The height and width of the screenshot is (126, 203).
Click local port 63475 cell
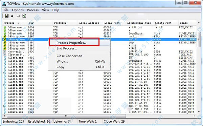107,97
